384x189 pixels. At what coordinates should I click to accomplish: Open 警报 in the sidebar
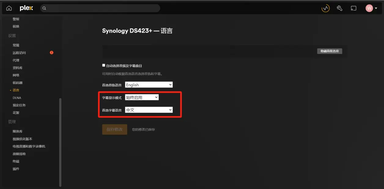16,19
